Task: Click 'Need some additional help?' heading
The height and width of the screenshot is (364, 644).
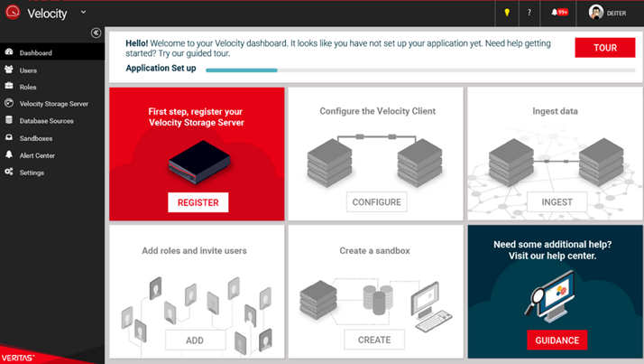Action: click(x=552, y=244)
